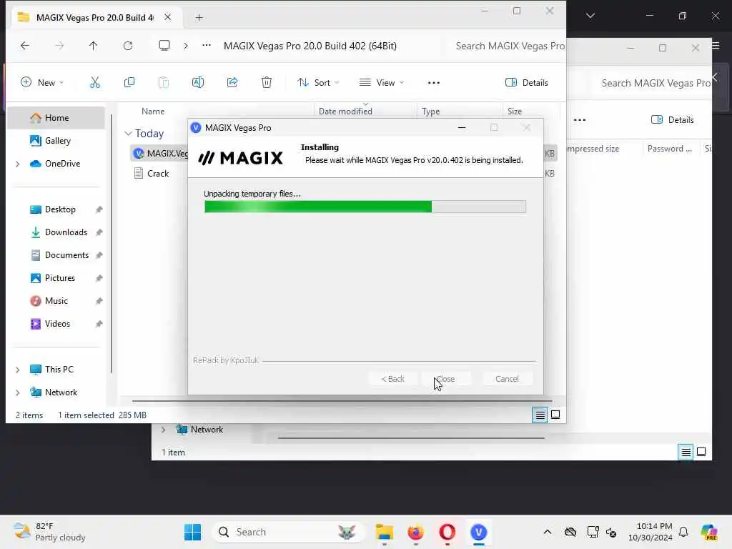732x549 pixels.
Task: Select the MAGIX.Veg installer file row
Action: click(x=161, y=154)
